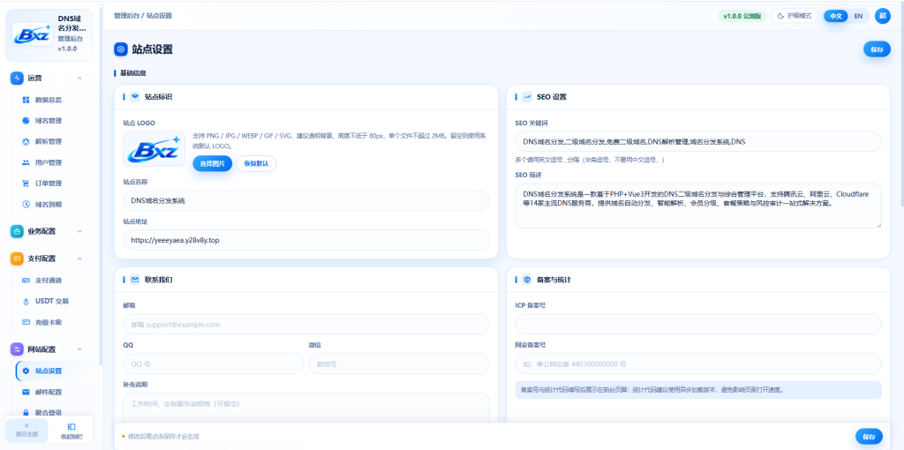The image size is (904, 450).
Task: Expand the 业务配置 menu group chevron
Action: click(79, 231)
